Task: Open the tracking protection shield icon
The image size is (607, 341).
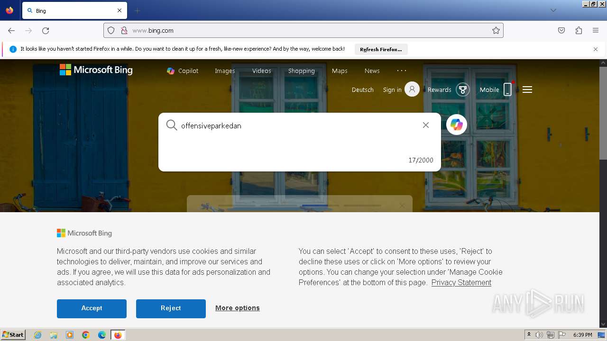Action: [111, 30]
